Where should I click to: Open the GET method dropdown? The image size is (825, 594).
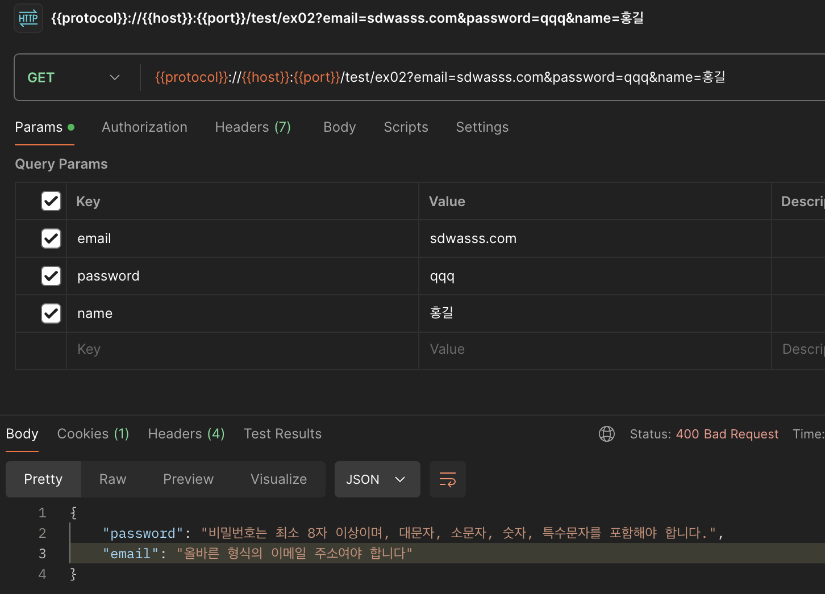[x=74, y=78]
